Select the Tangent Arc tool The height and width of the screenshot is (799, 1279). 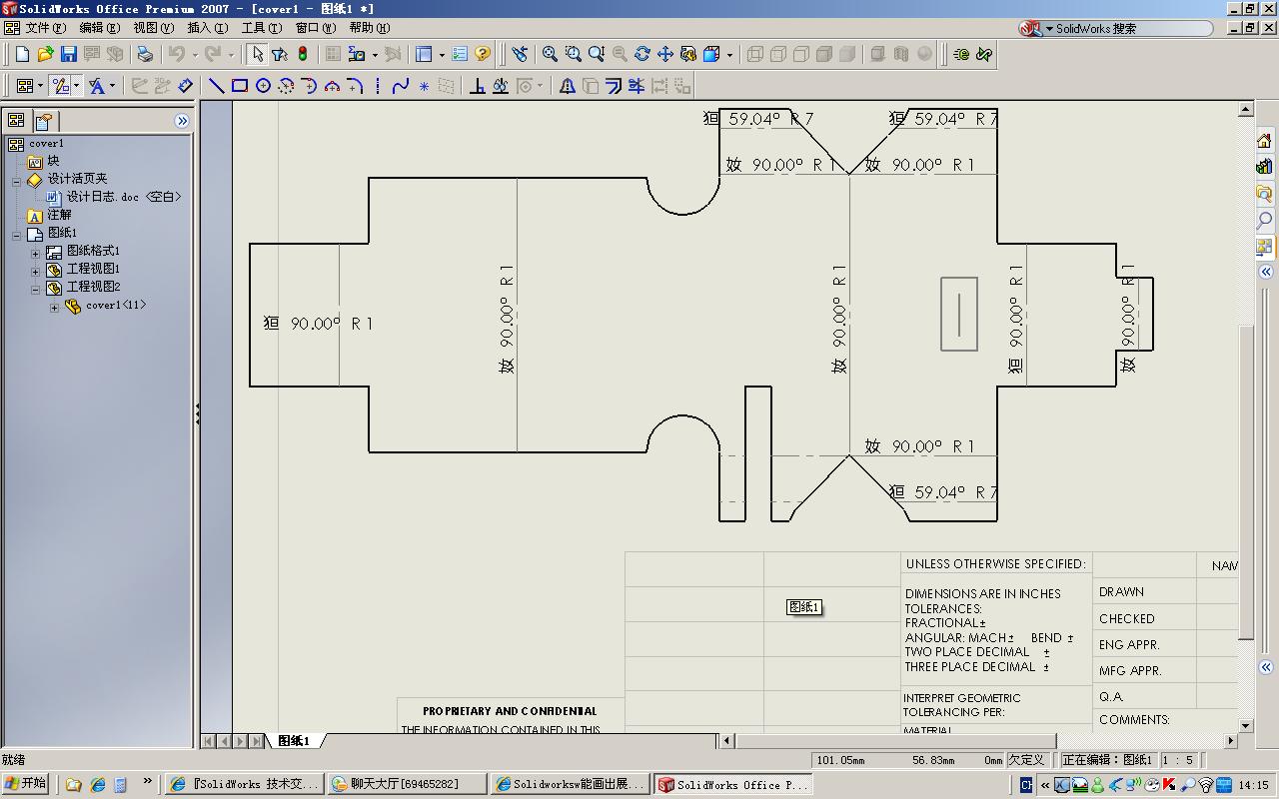[309, 86]
